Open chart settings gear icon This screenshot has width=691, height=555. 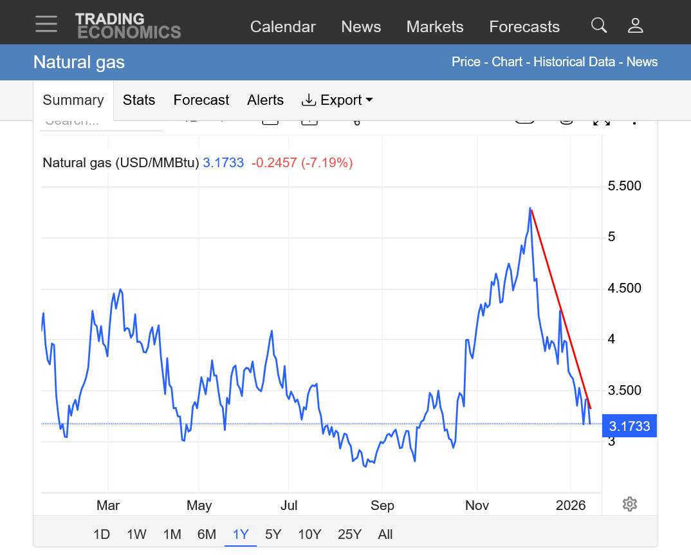[630, 504]
